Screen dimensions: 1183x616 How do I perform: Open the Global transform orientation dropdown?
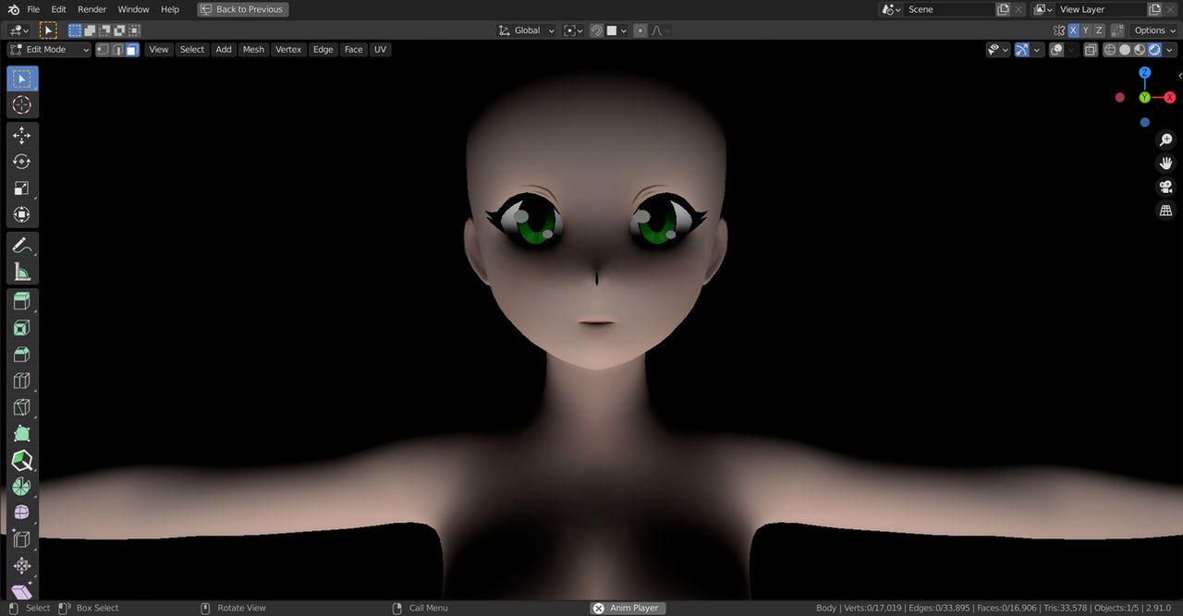[527, 30]
